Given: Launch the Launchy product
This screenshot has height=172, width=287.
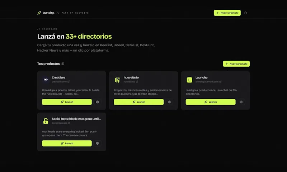Looking at the screenshot, I should [211, 102].
